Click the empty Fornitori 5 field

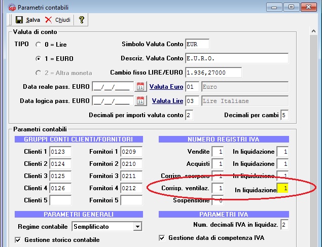131,200
